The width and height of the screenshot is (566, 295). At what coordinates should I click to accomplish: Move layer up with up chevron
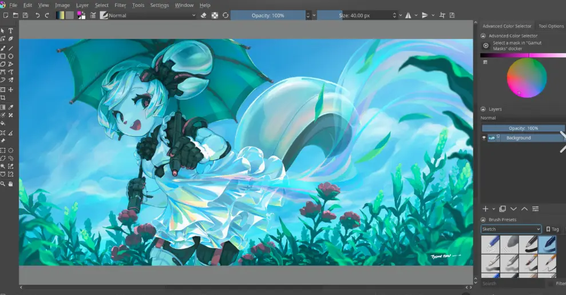pyautogui.click(x=524, y=209)
